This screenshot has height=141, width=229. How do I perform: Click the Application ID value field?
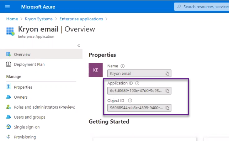point(139,91)
